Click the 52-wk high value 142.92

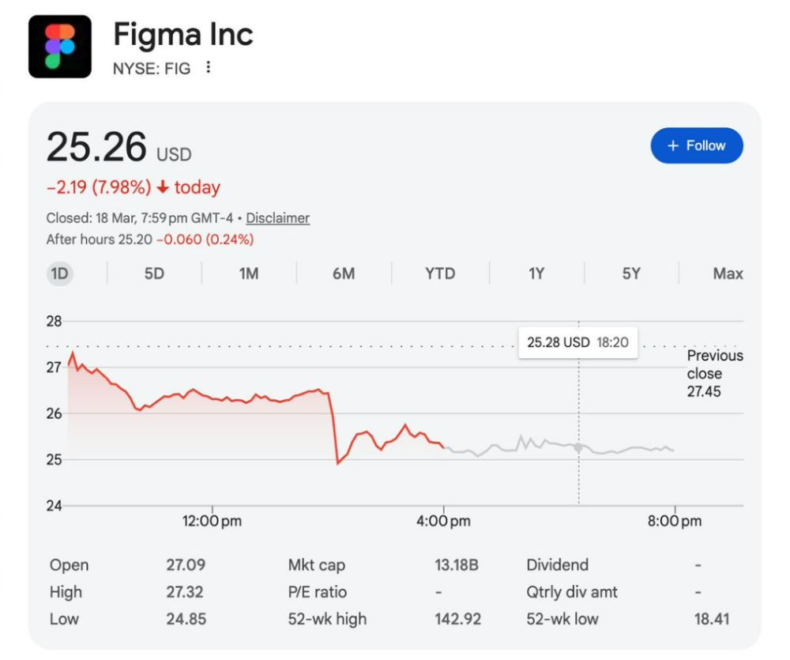point(457,619)
